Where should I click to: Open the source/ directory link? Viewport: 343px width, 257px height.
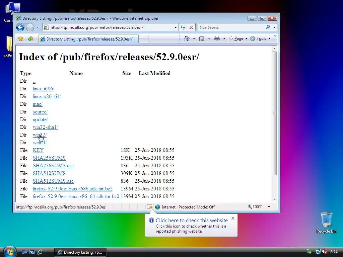pyautogui.click(x=40, y=112)
